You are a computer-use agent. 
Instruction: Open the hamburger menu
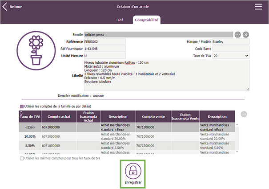click(x=258, y=7)
